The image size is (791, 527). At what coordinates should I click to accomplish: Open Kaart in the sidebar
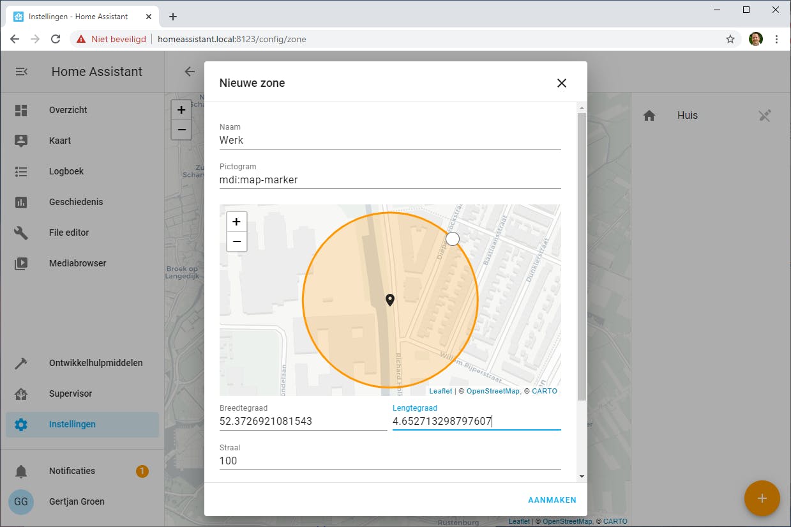(x=60, y=141)
